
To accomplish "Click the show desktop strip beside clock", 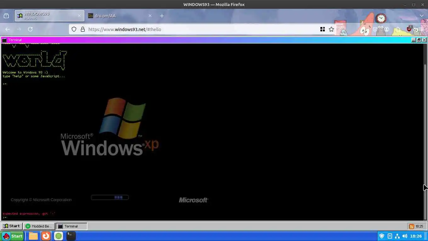I will tap(426, 236).
